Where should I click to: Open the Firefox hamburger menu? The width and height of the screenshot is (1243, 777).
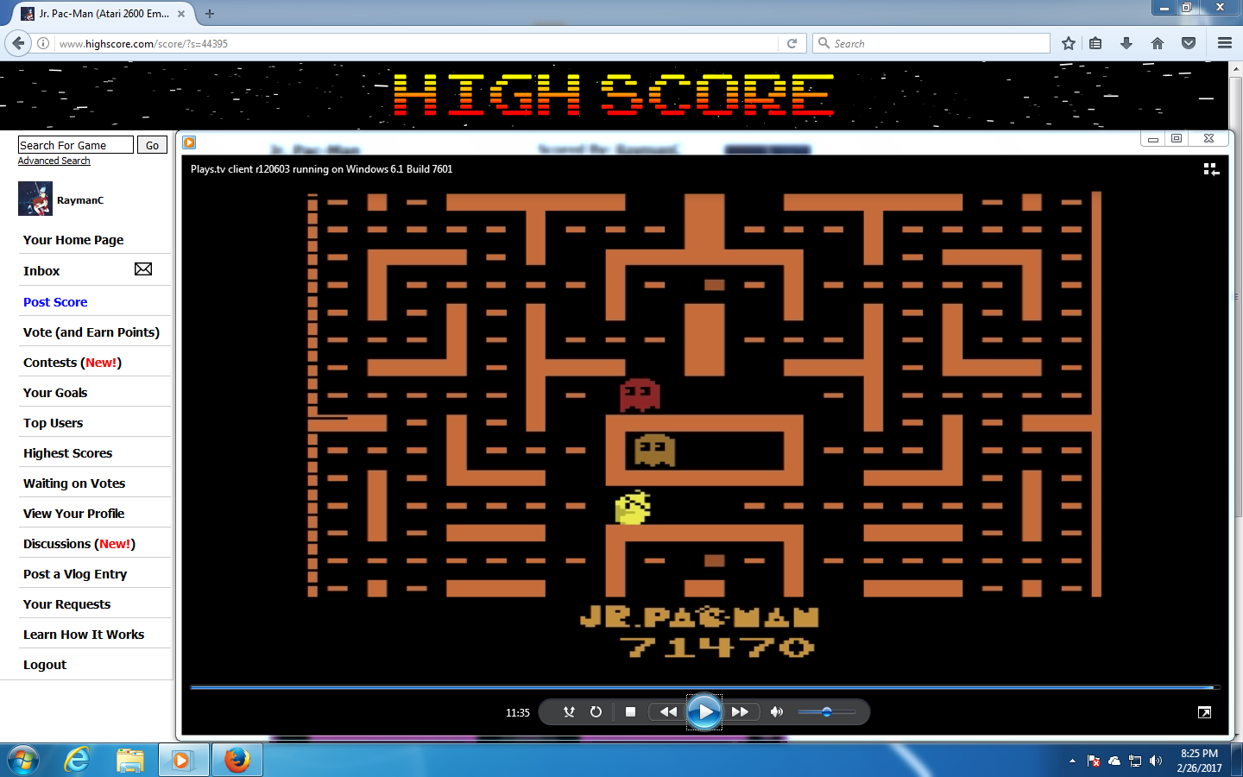(1225, 43)
